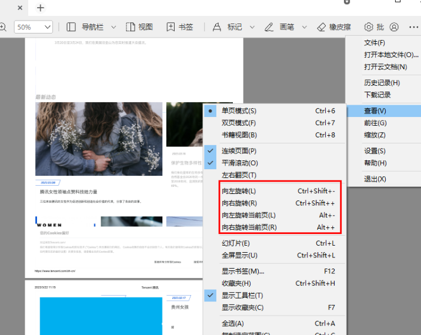Open 设置(S) menu item
Screen dimensions: 421x335
pyautogui.click(x=383, y=151)
